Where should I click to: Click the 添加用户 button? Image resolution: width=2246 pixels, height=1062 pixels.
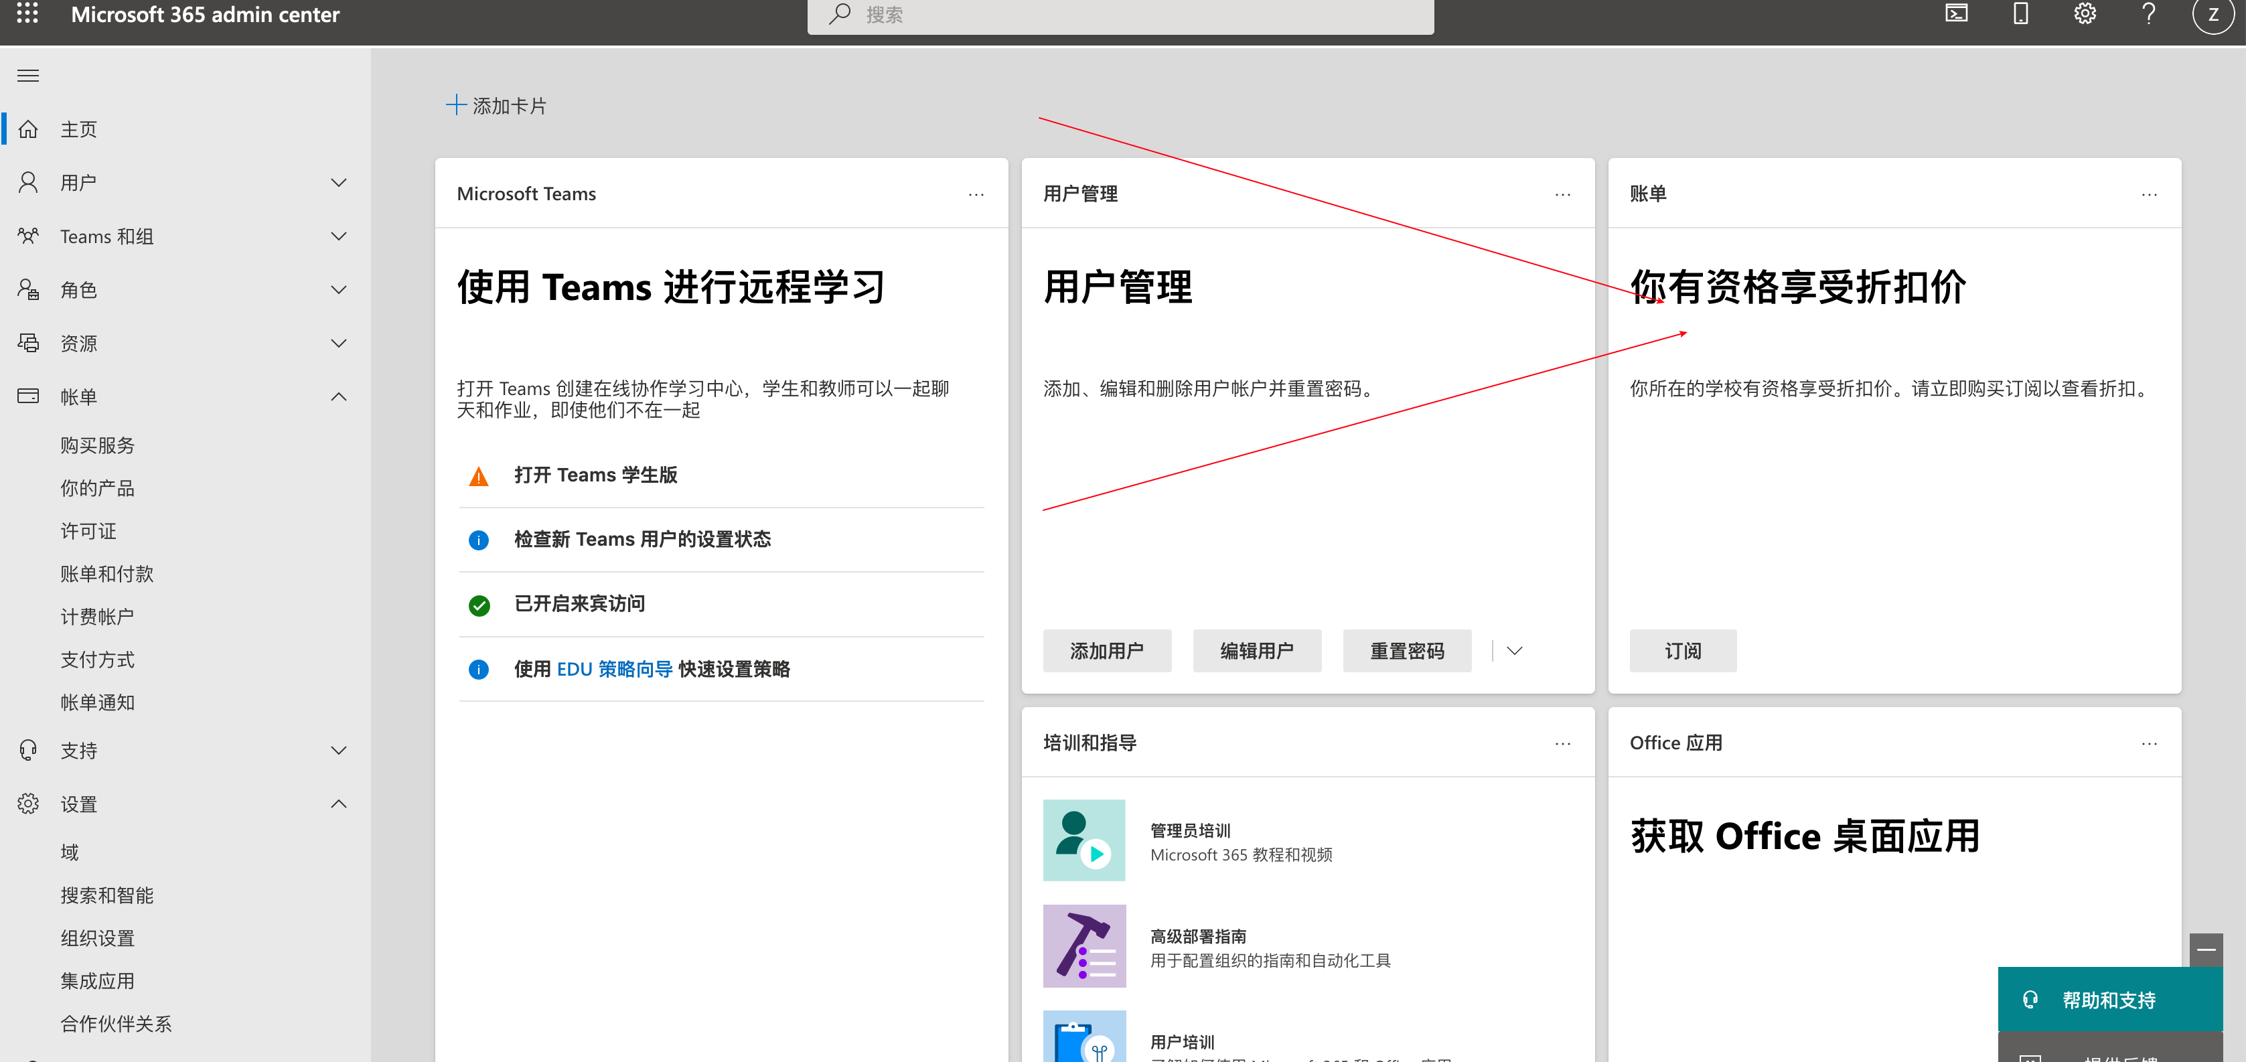(1106, 650)
